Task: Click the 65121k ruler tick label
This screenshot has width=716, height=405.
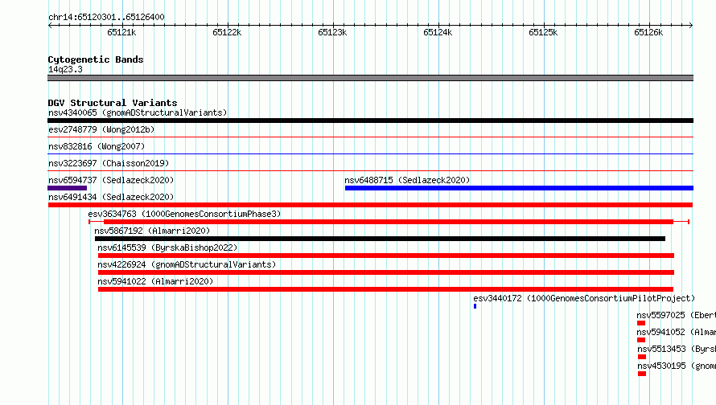Action: coord(121,32)
